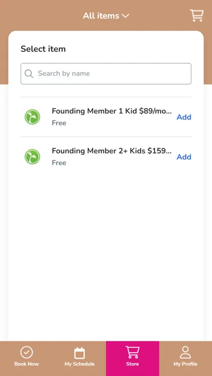Open the My Schedule calendar icon

79,353
